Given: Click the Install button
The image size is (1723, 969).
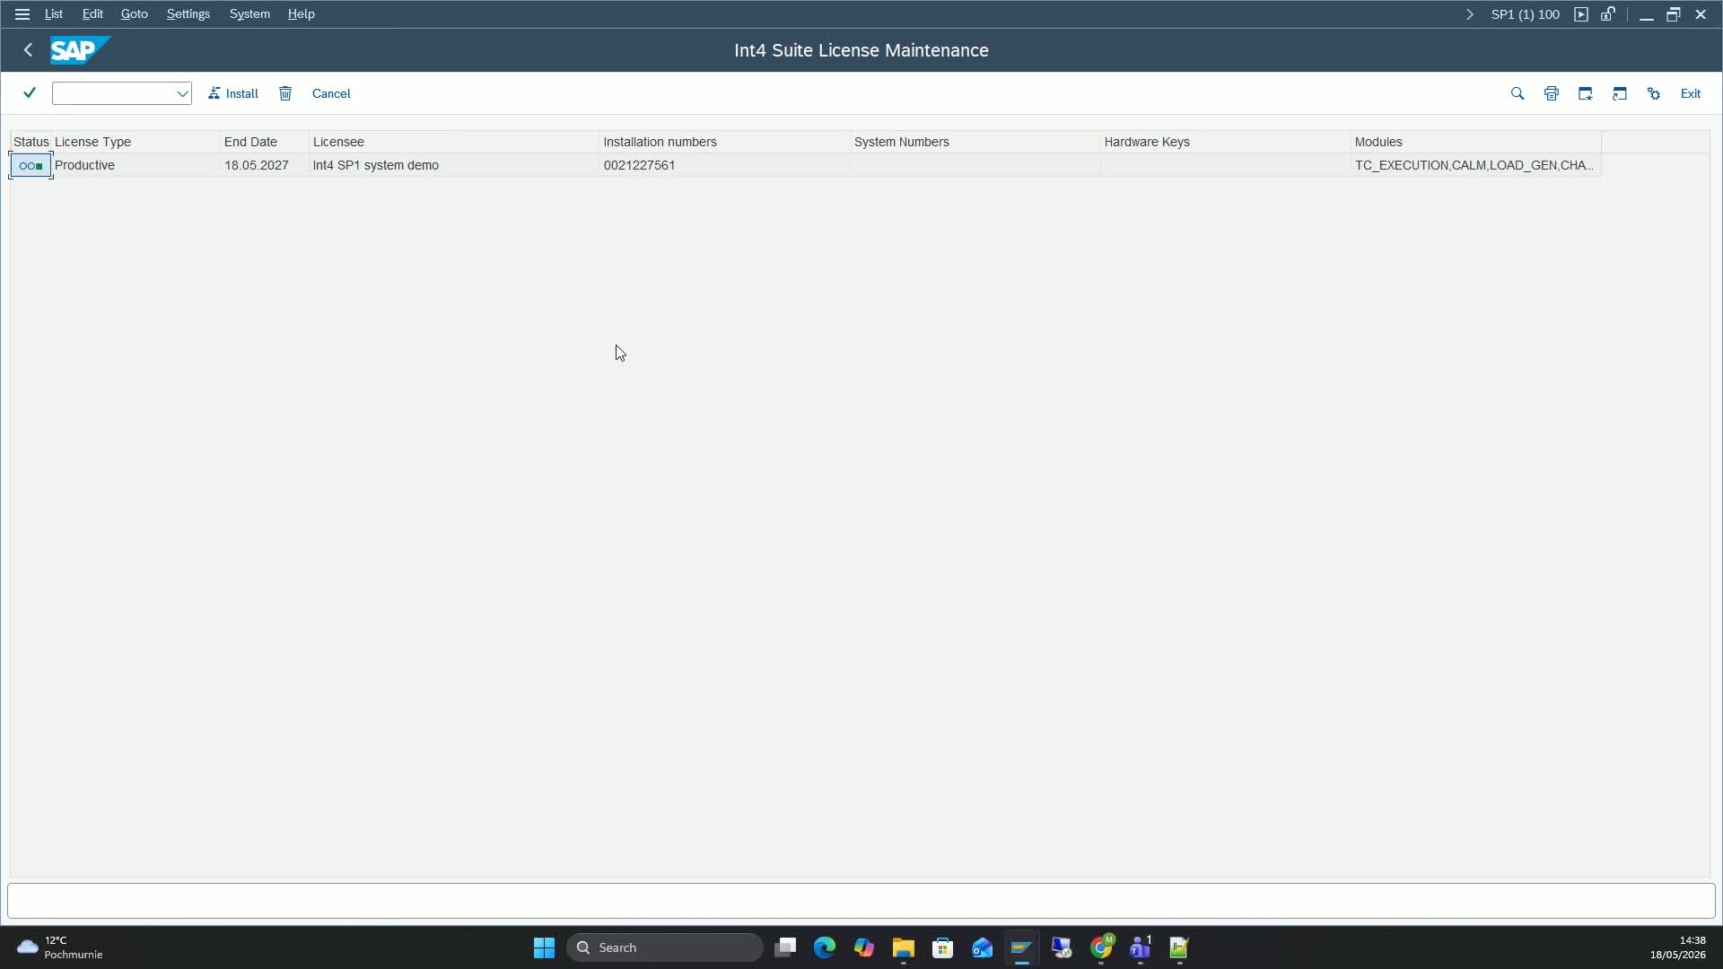Looking at the screenshot, I should click(x=233, y=93).
